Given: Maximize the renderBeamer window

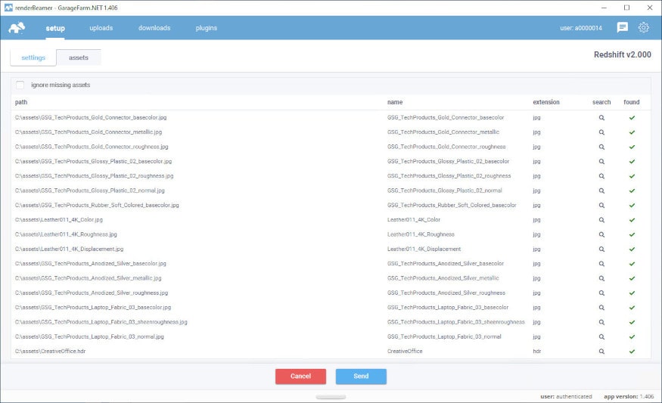Looking at the screenshot, I should click(x=627, y=8).
